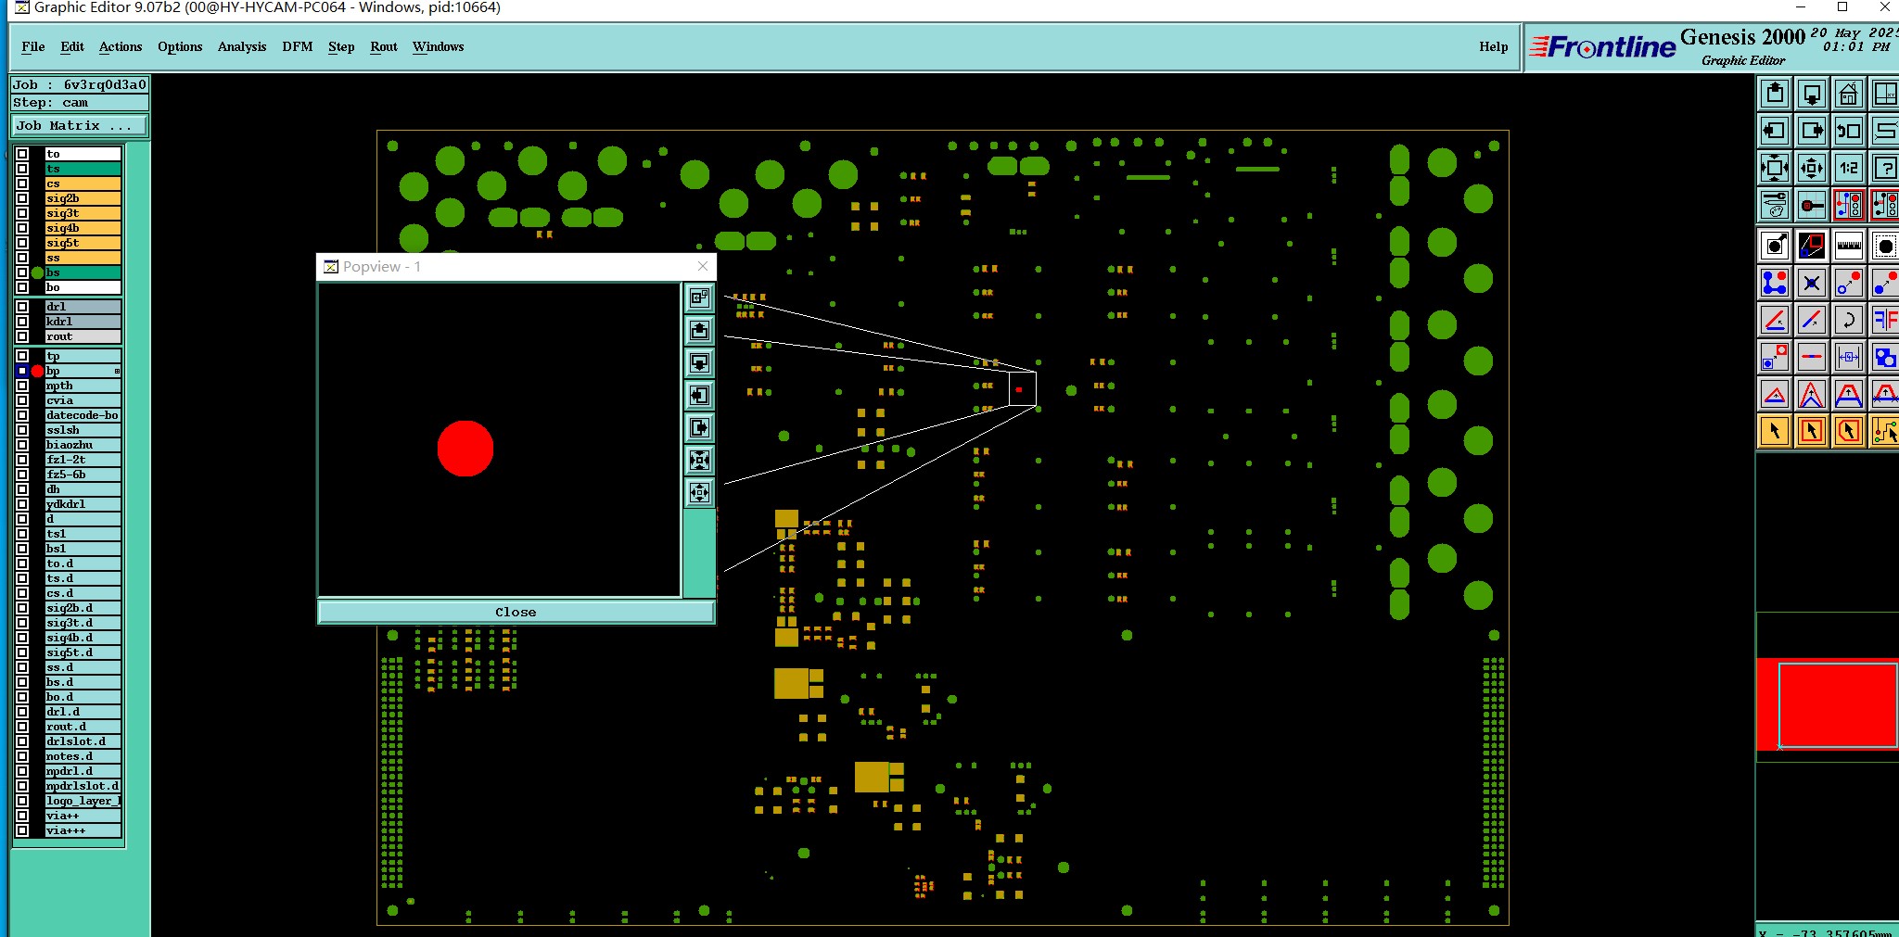The image size is (1899, 937).
Task: Open the wrench and pencil tools icon
Action: (1775, 205)
